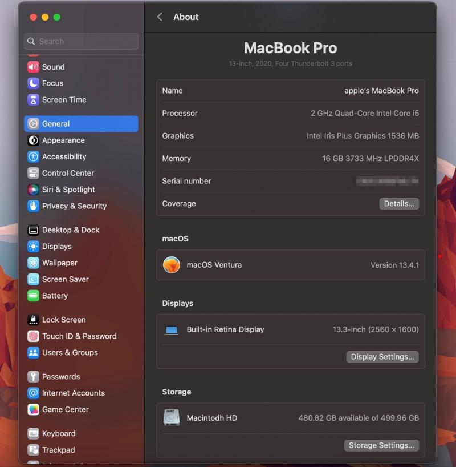The image size is (456, 467).
Task: Open the Control Center sidebar item
Action: tap(68, 173)
